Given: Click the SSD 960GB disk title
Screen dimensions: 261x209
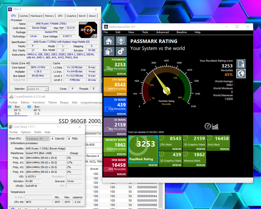Looking at the screenshot, I should click(80, 121).
